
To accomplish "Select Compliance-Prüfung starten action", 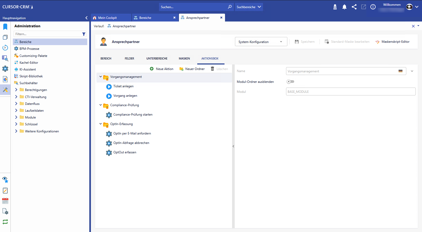I will click(x=133, y=115).
